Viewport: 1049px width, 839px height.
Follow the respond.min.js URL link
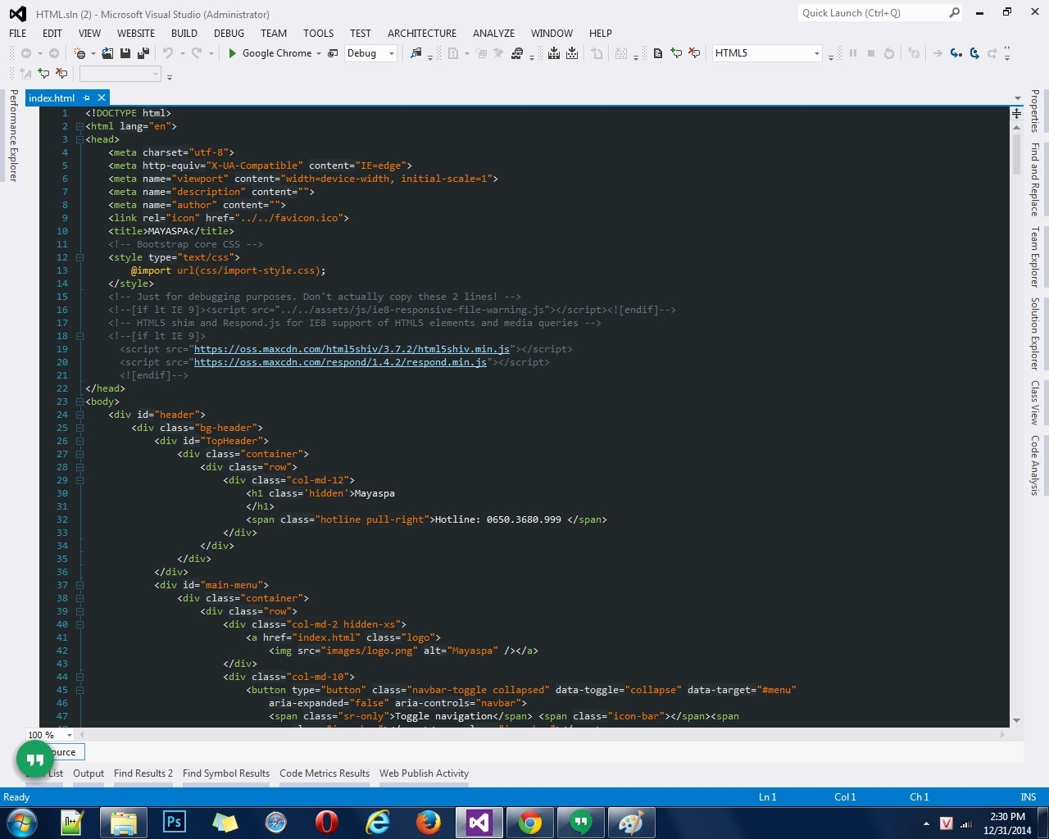pyautogui.click(x=340, y=362)
